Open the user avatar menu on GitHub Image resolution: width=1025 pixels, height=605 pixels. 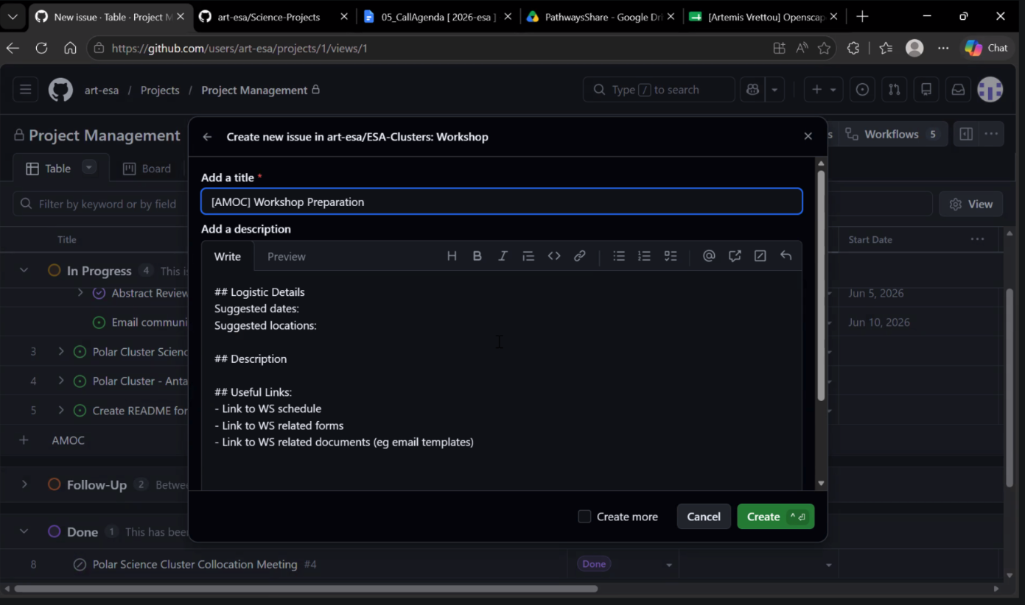point(990,90)
